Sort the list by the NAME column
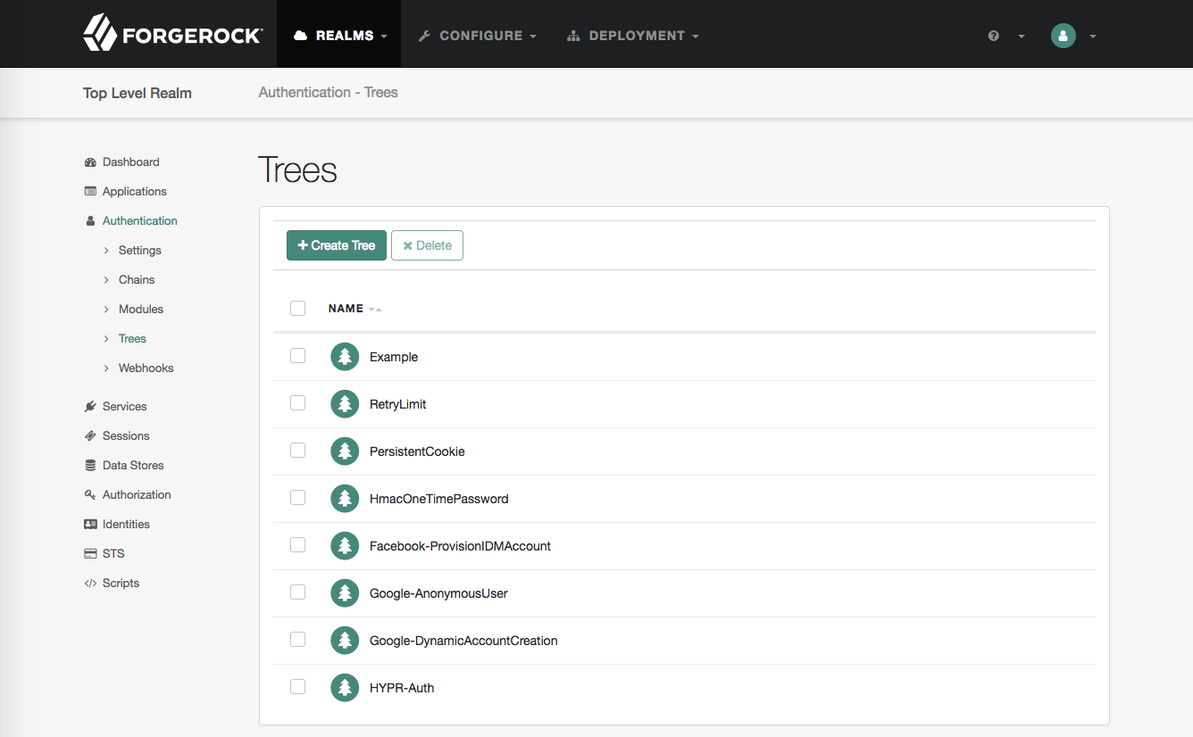 click(x=355, y=309)
